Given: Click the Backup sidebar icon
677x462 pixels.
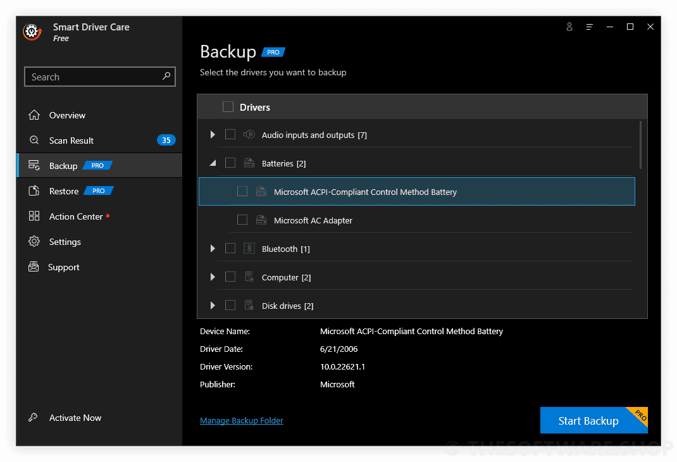Looking at the screenshot, I should (x=34, y=165).
